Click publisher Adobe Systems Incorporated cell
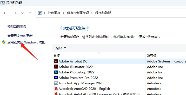186x95 pixels. click(x=167, y=61)
